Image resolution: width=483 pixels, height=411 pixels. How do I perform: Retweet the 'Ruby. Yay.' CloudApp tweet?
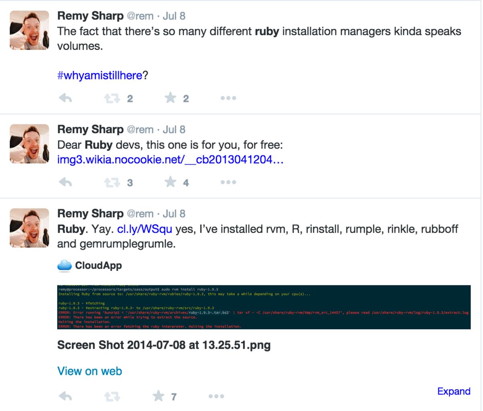[x=112, y=397]
